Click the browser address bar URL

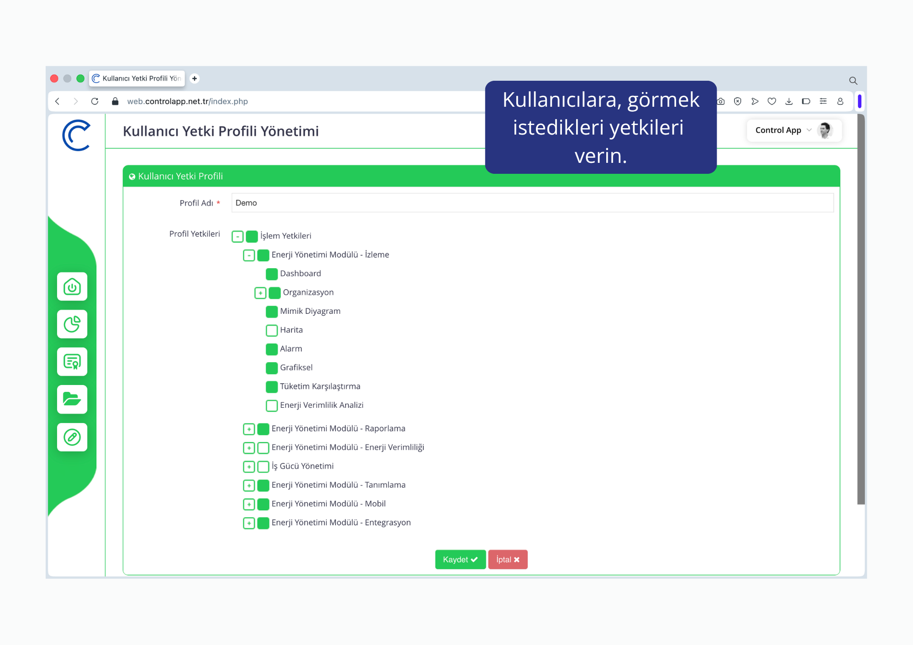coord(188,101)
